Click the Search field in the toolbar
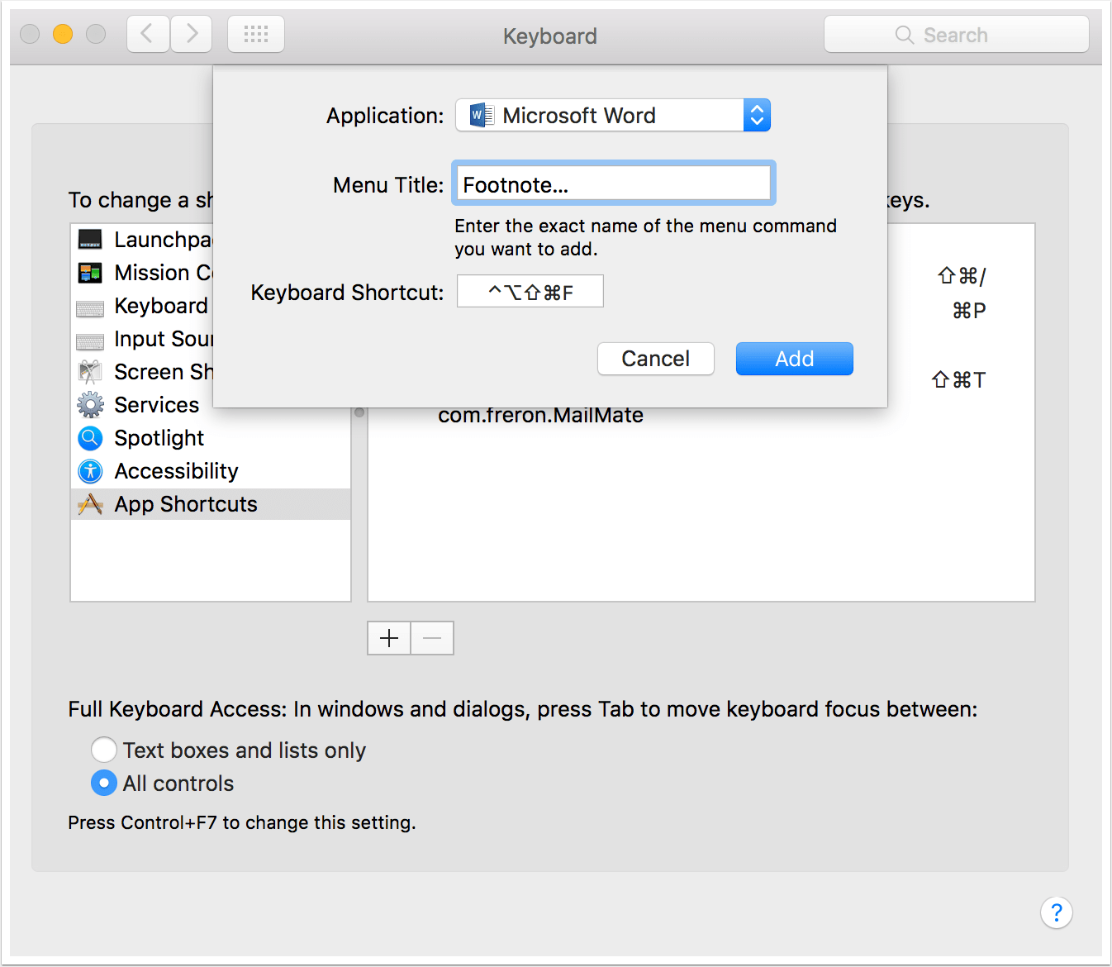Screen dimensions: 1112x967 click(957, 35)
